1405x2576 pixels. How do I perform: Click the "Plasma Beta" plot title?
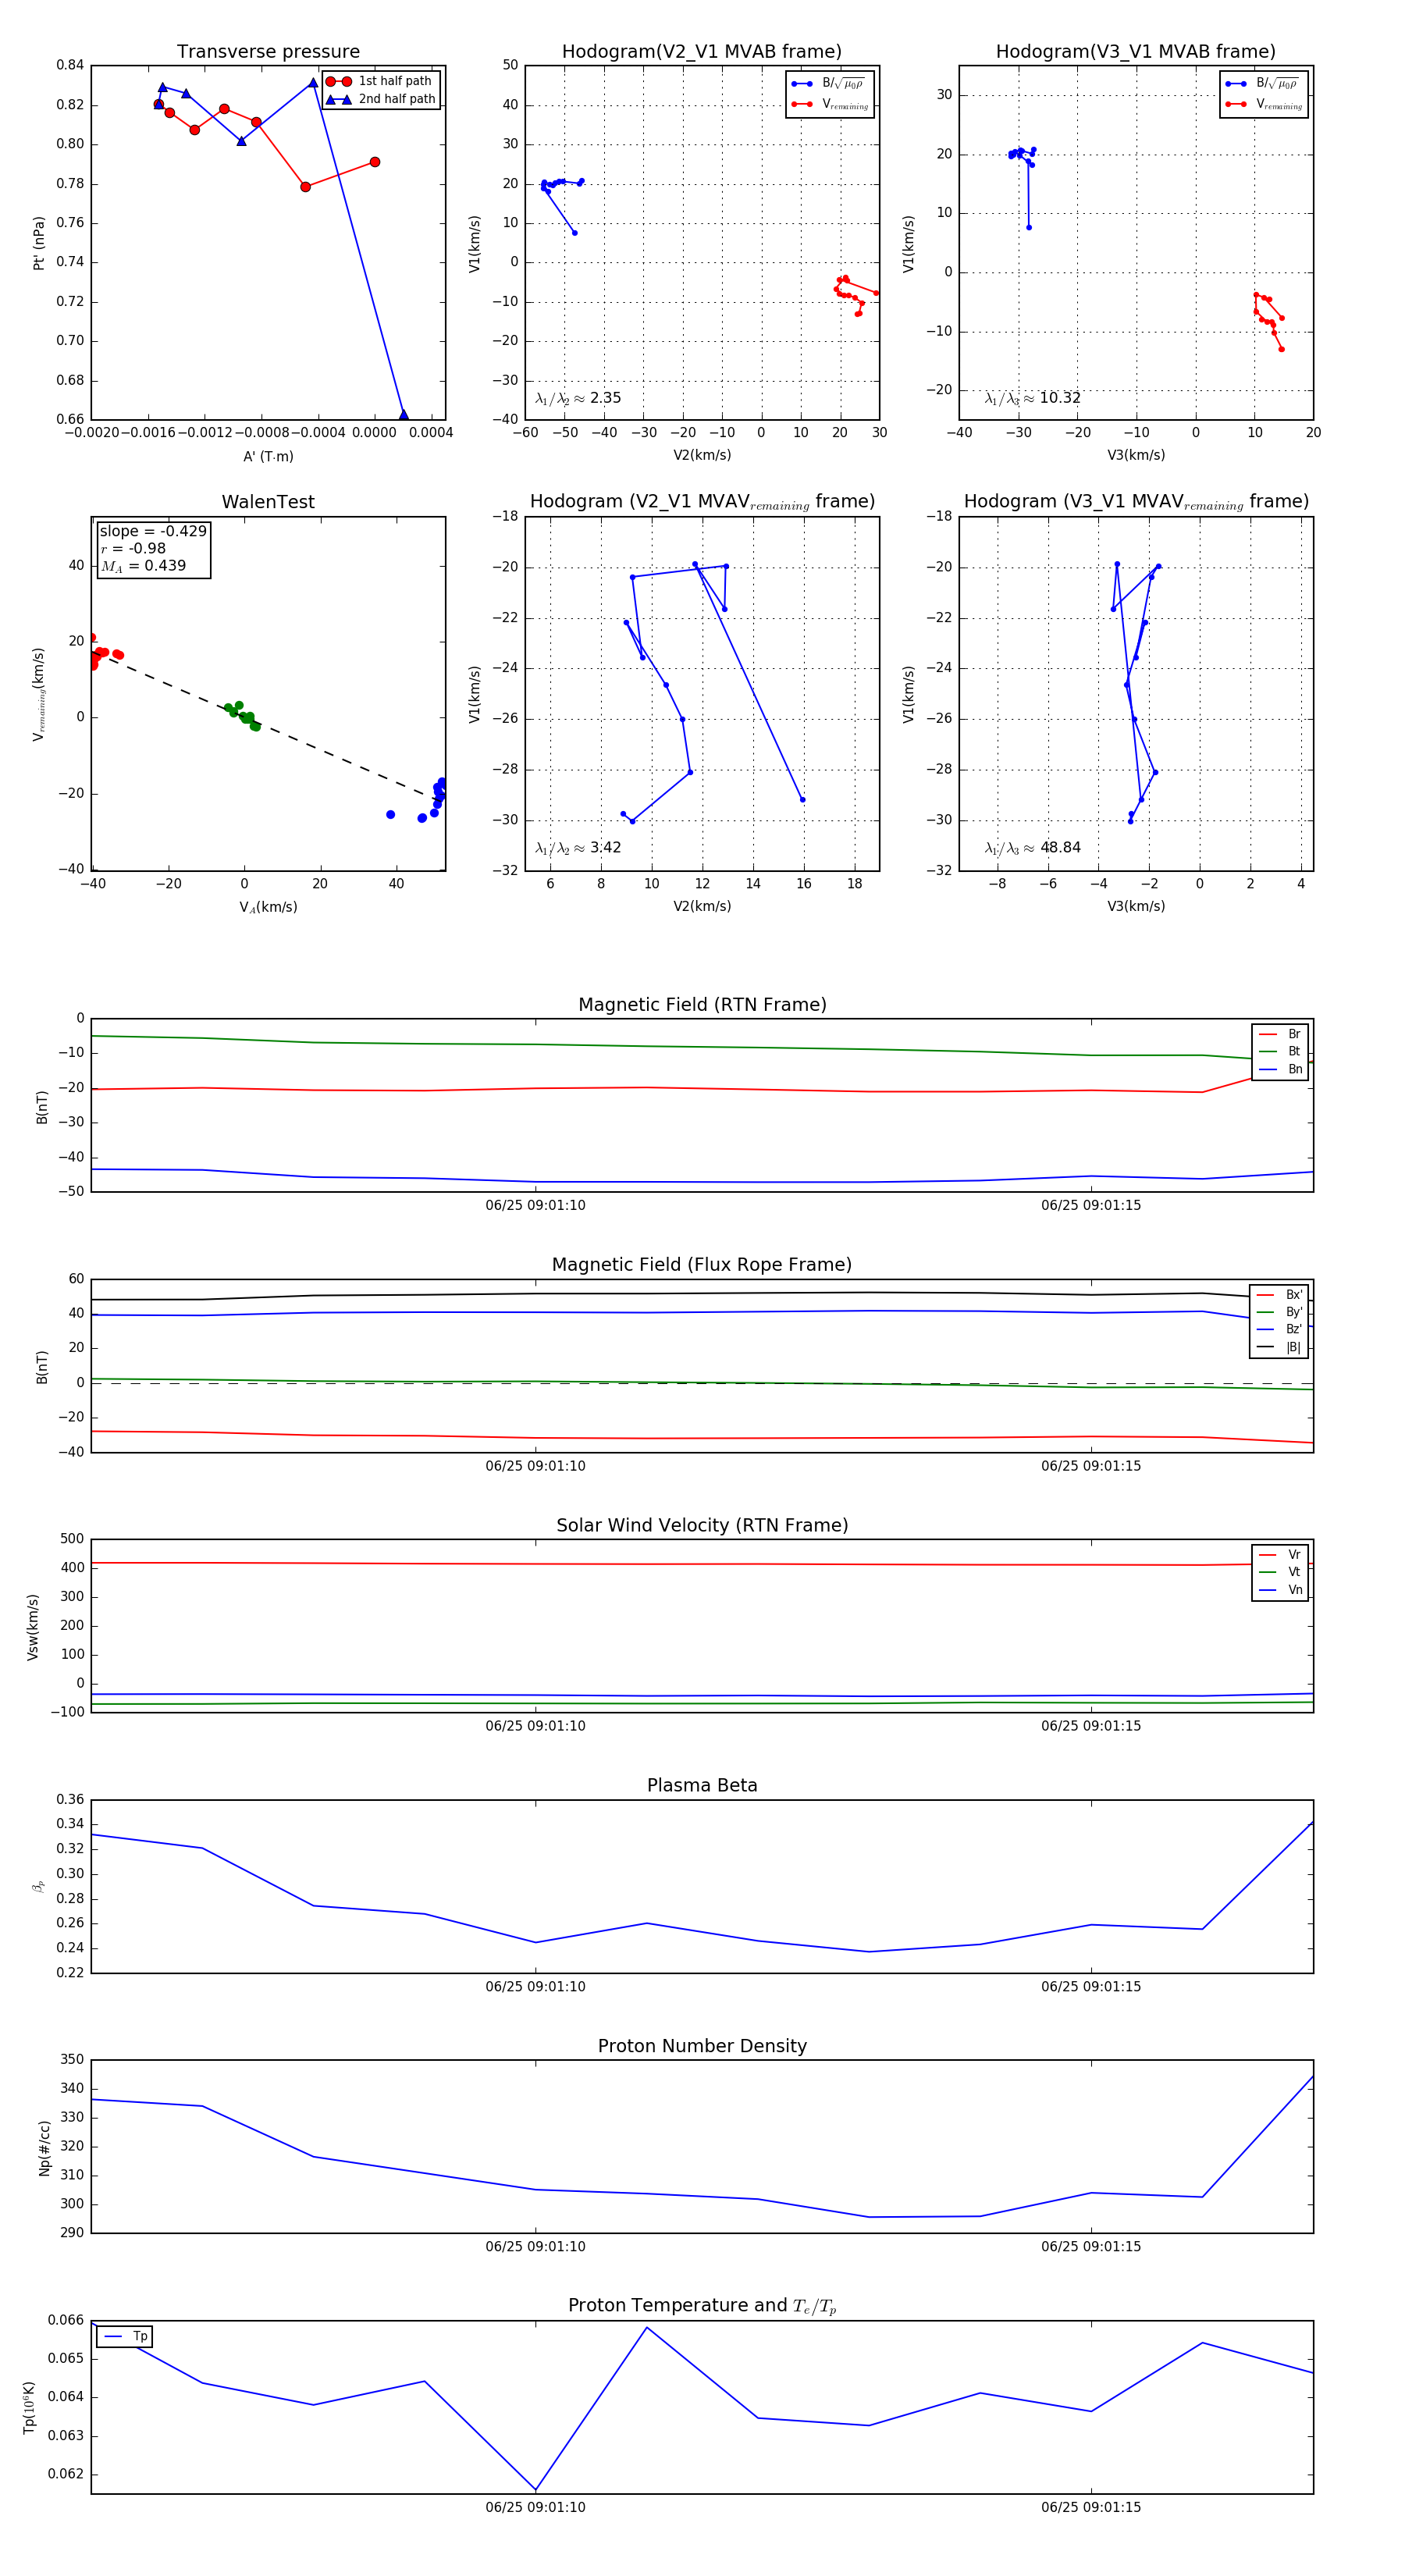[702, 1785]
